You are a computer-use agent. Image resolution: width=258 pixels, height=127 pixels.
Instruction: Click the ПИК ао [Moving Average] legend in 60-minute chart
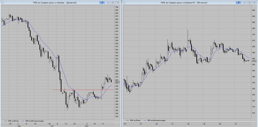click(x=155, y=120)
